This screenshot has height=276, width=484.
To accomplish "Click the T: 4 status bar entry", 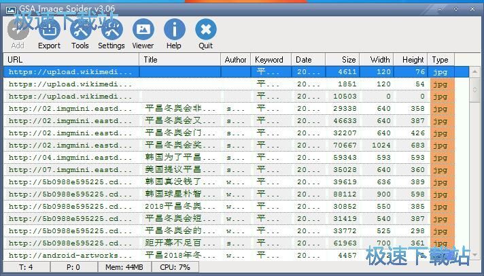I will tap(26, 267).
